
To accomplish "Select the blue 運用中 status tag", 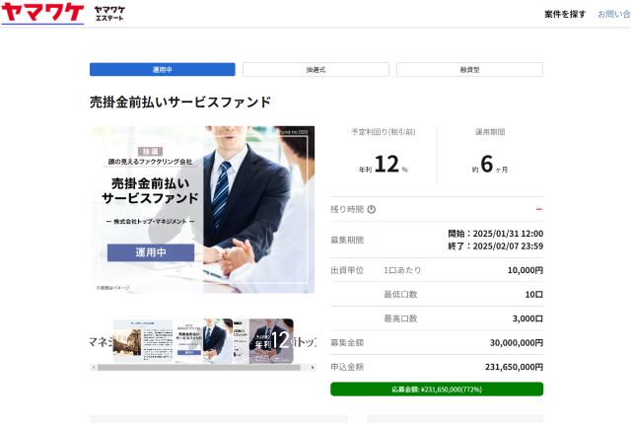I will pyautogui.click(x=163, y=70).
